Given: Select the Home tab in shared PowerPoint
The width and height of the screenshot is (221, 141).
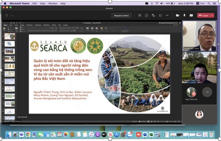Looking at the screenshot, I should tap(5, 25).
